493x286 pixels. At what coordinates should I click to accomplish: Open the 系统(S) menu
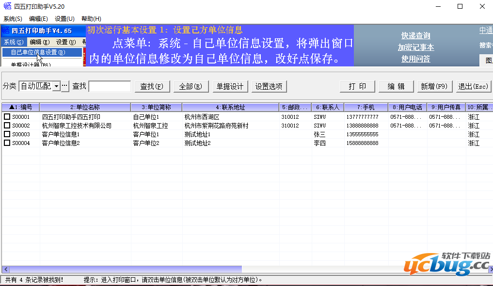[x=13, y=19]
